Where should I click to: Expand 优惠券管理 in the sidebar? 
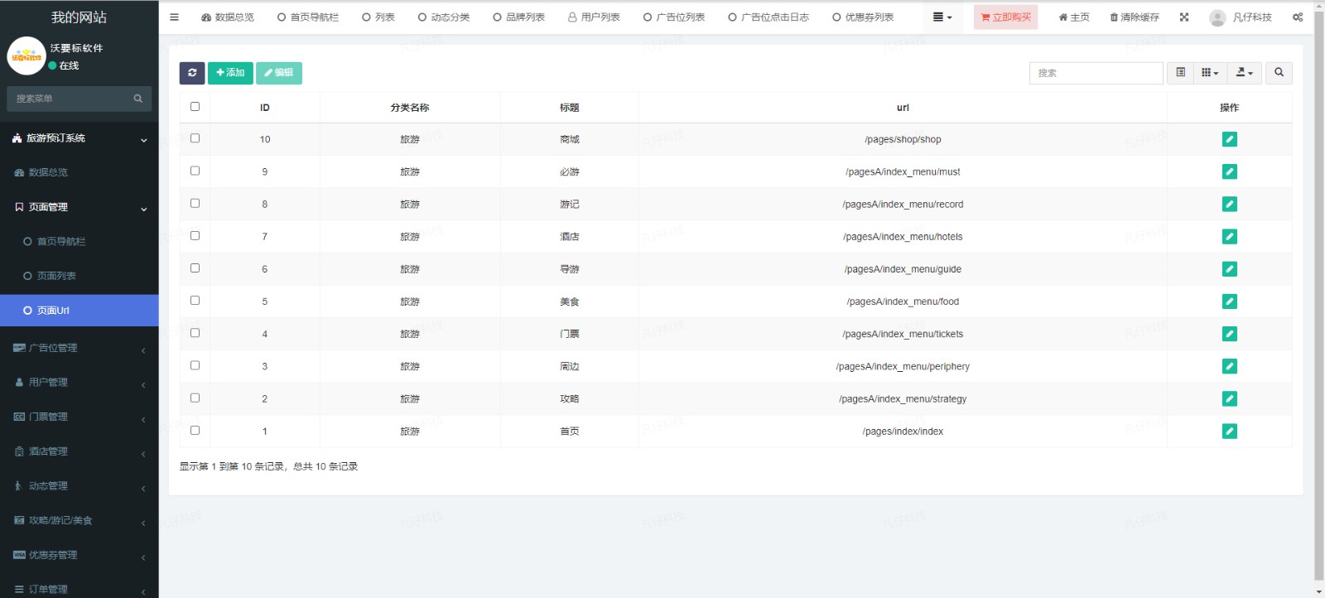(x=79, y=555)
